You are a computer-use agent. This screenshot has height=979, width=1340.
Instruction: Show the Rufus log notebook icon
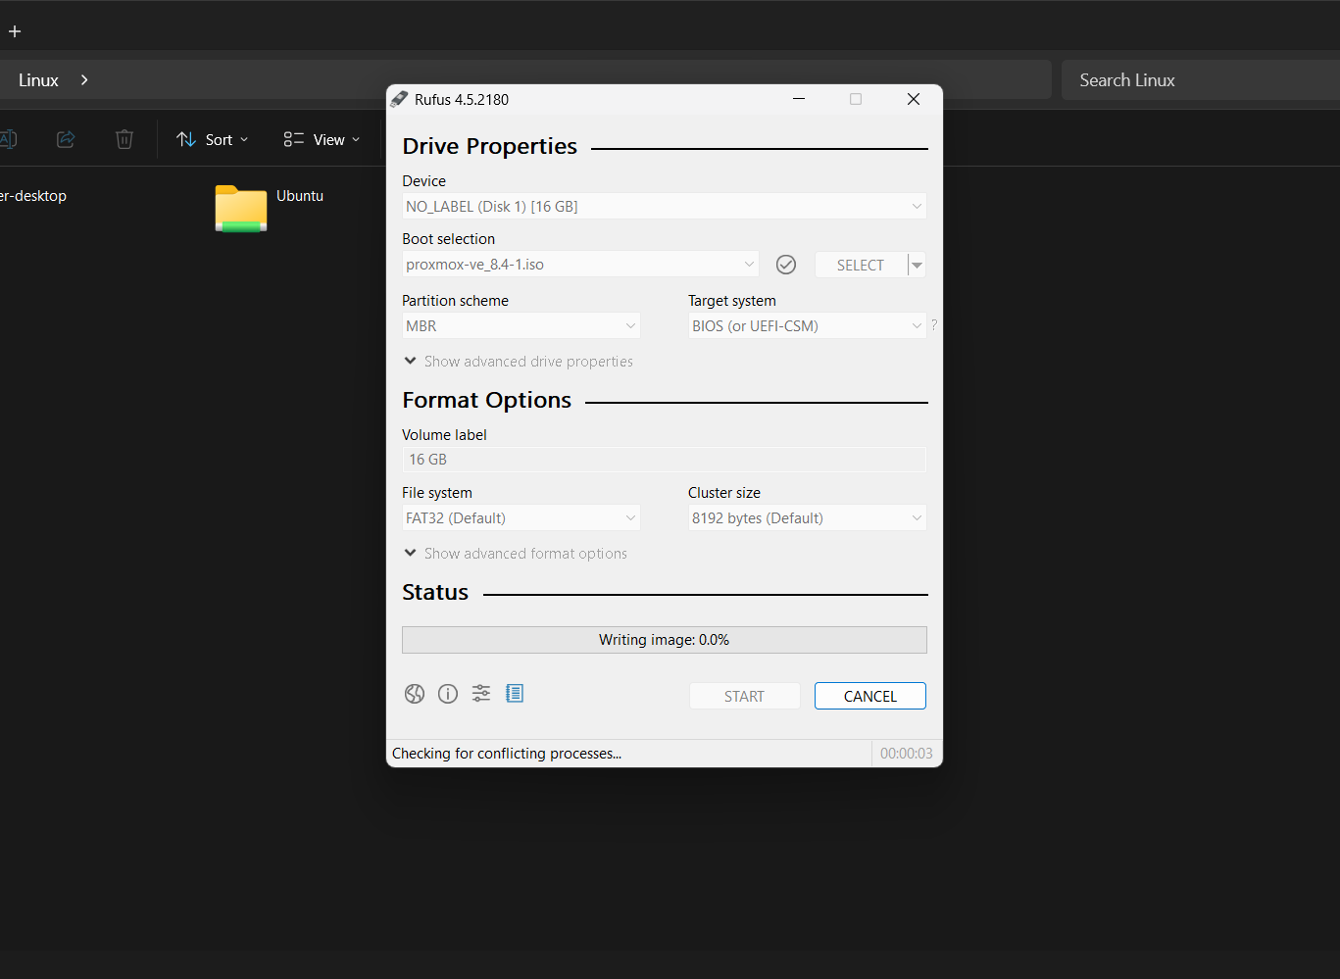pyautogui.click(x=514, y=693)
